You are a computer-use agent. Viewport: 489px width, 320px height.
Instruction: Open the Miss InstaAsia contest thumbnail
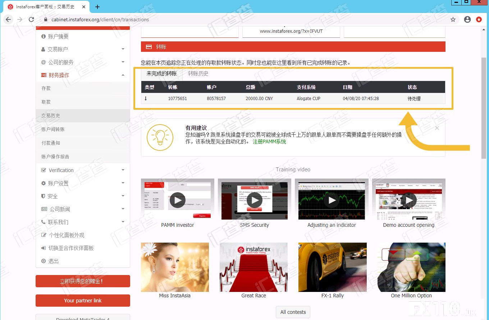[175, 267]
